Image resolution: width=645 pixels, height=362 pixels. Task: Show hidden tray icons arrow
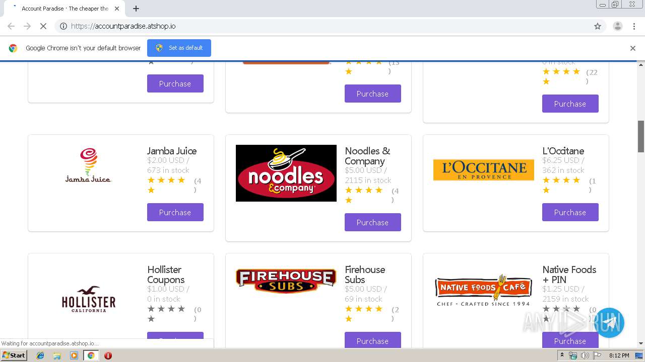tap(562, 355)
